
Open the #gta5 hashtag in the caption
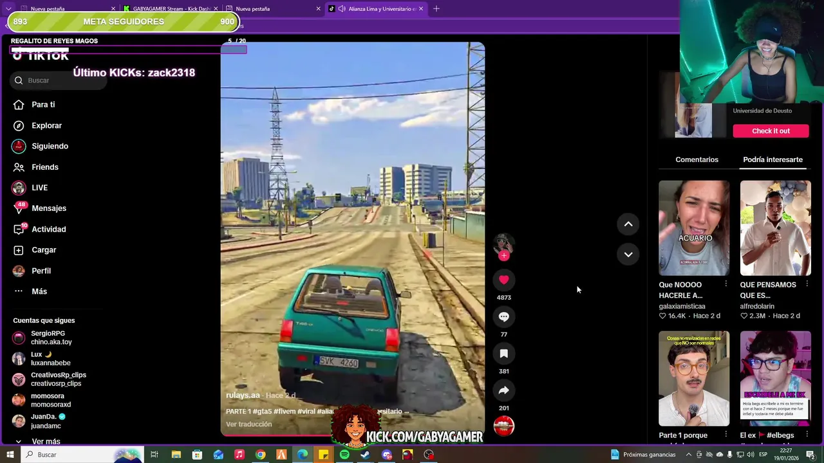click(x=262, y=412)
